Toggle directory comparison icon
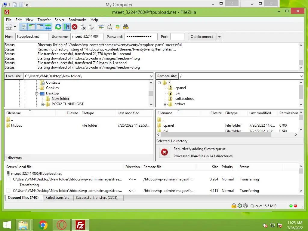308x231 pixels. 109,27
